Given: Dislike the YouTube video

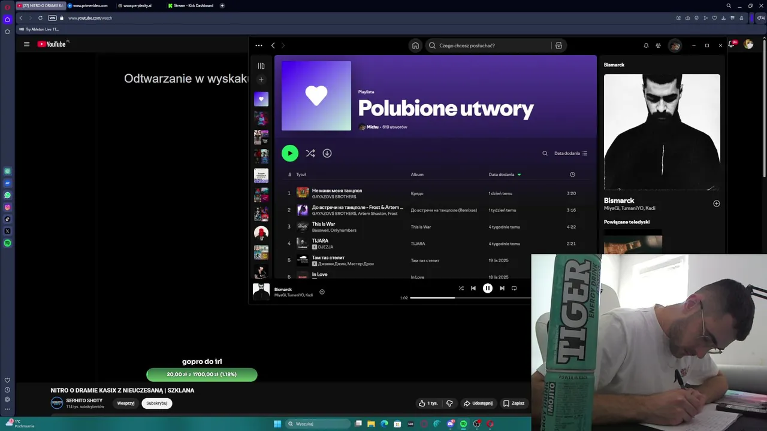Looking at the screenshot, I should click(449, 403).
